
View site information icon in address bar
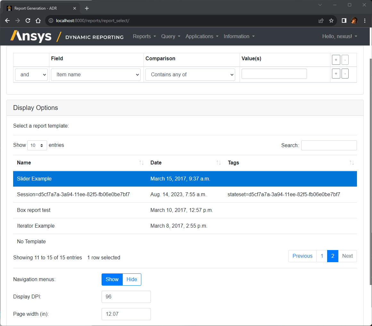[x=51, y=21]
